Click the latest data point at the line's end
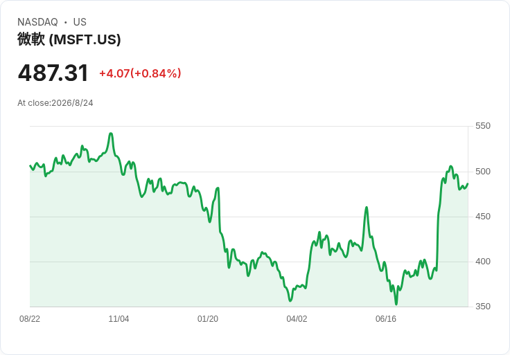 point(468,184)
